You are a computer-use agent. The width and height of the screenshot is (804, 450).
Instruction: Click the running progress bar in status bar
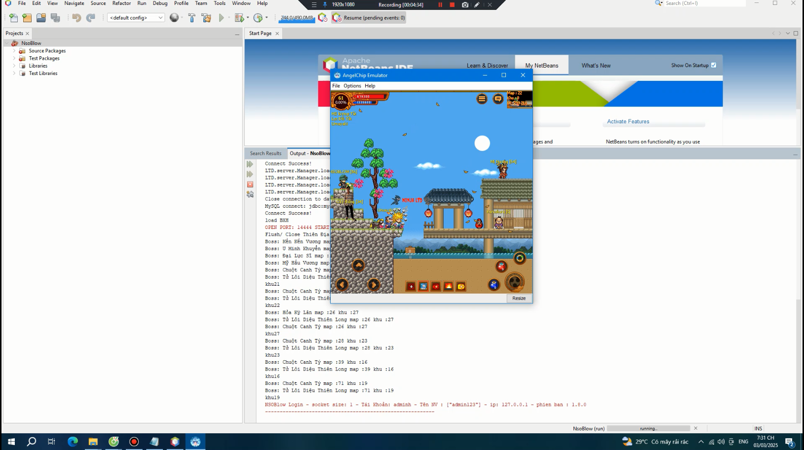[648, 428]
